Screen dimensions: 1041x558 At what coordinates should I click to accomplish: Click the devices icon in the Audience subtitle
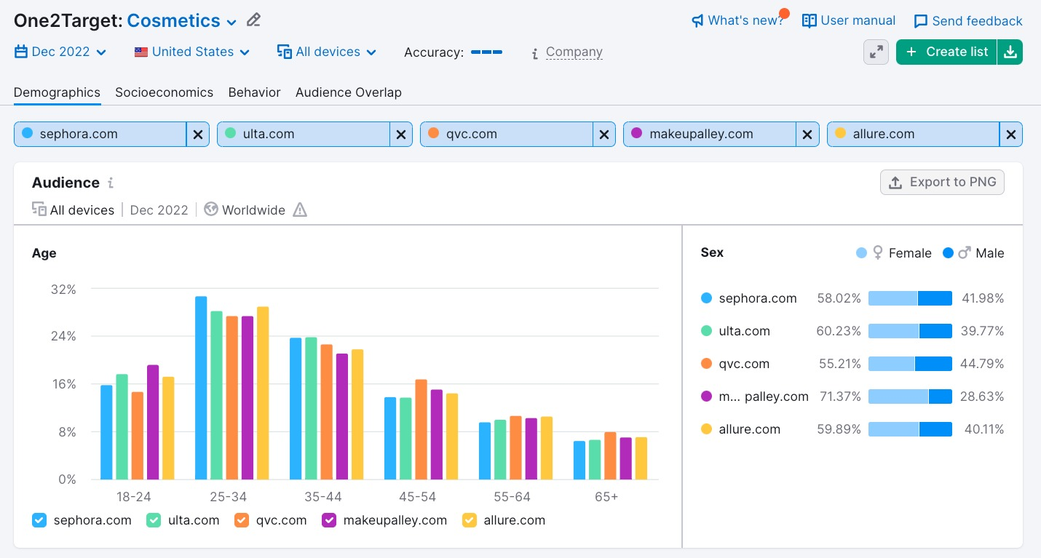pos(39,210)
